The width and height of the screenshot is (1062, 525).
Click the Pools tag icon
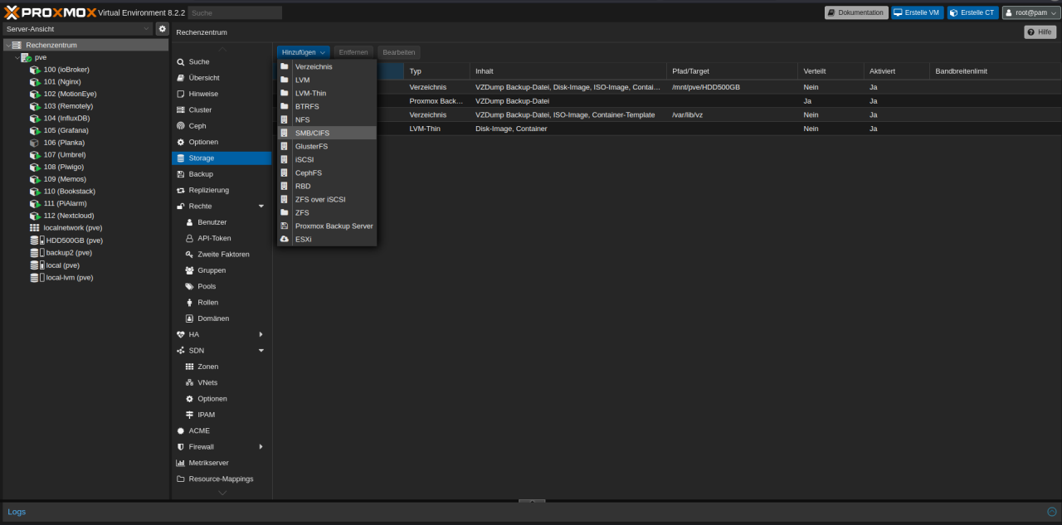point(190,286)
